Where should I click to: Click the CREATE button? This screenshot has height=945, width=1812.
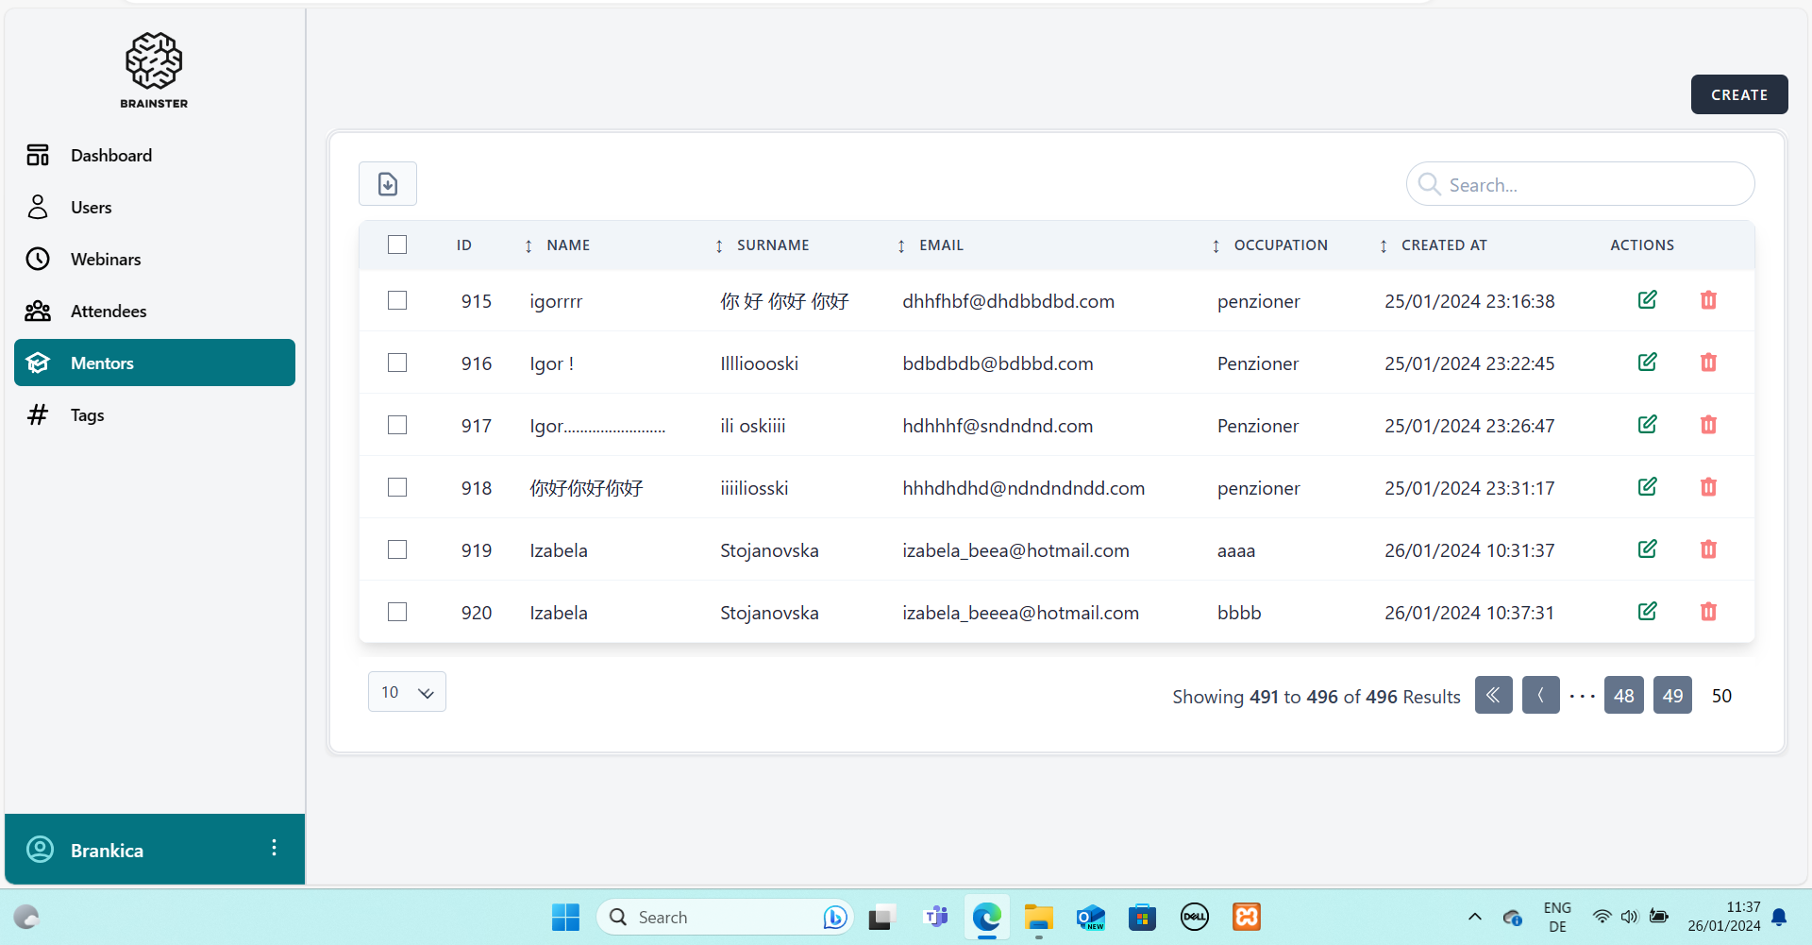point(1738,94)
